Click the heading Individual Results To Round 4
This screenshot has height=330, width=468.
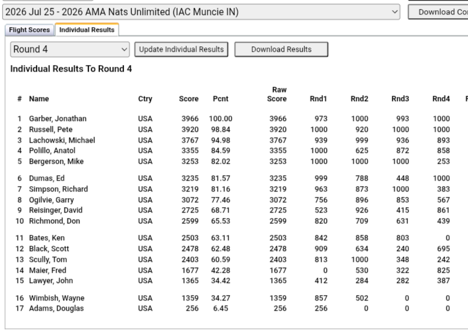tap(71, 69)
